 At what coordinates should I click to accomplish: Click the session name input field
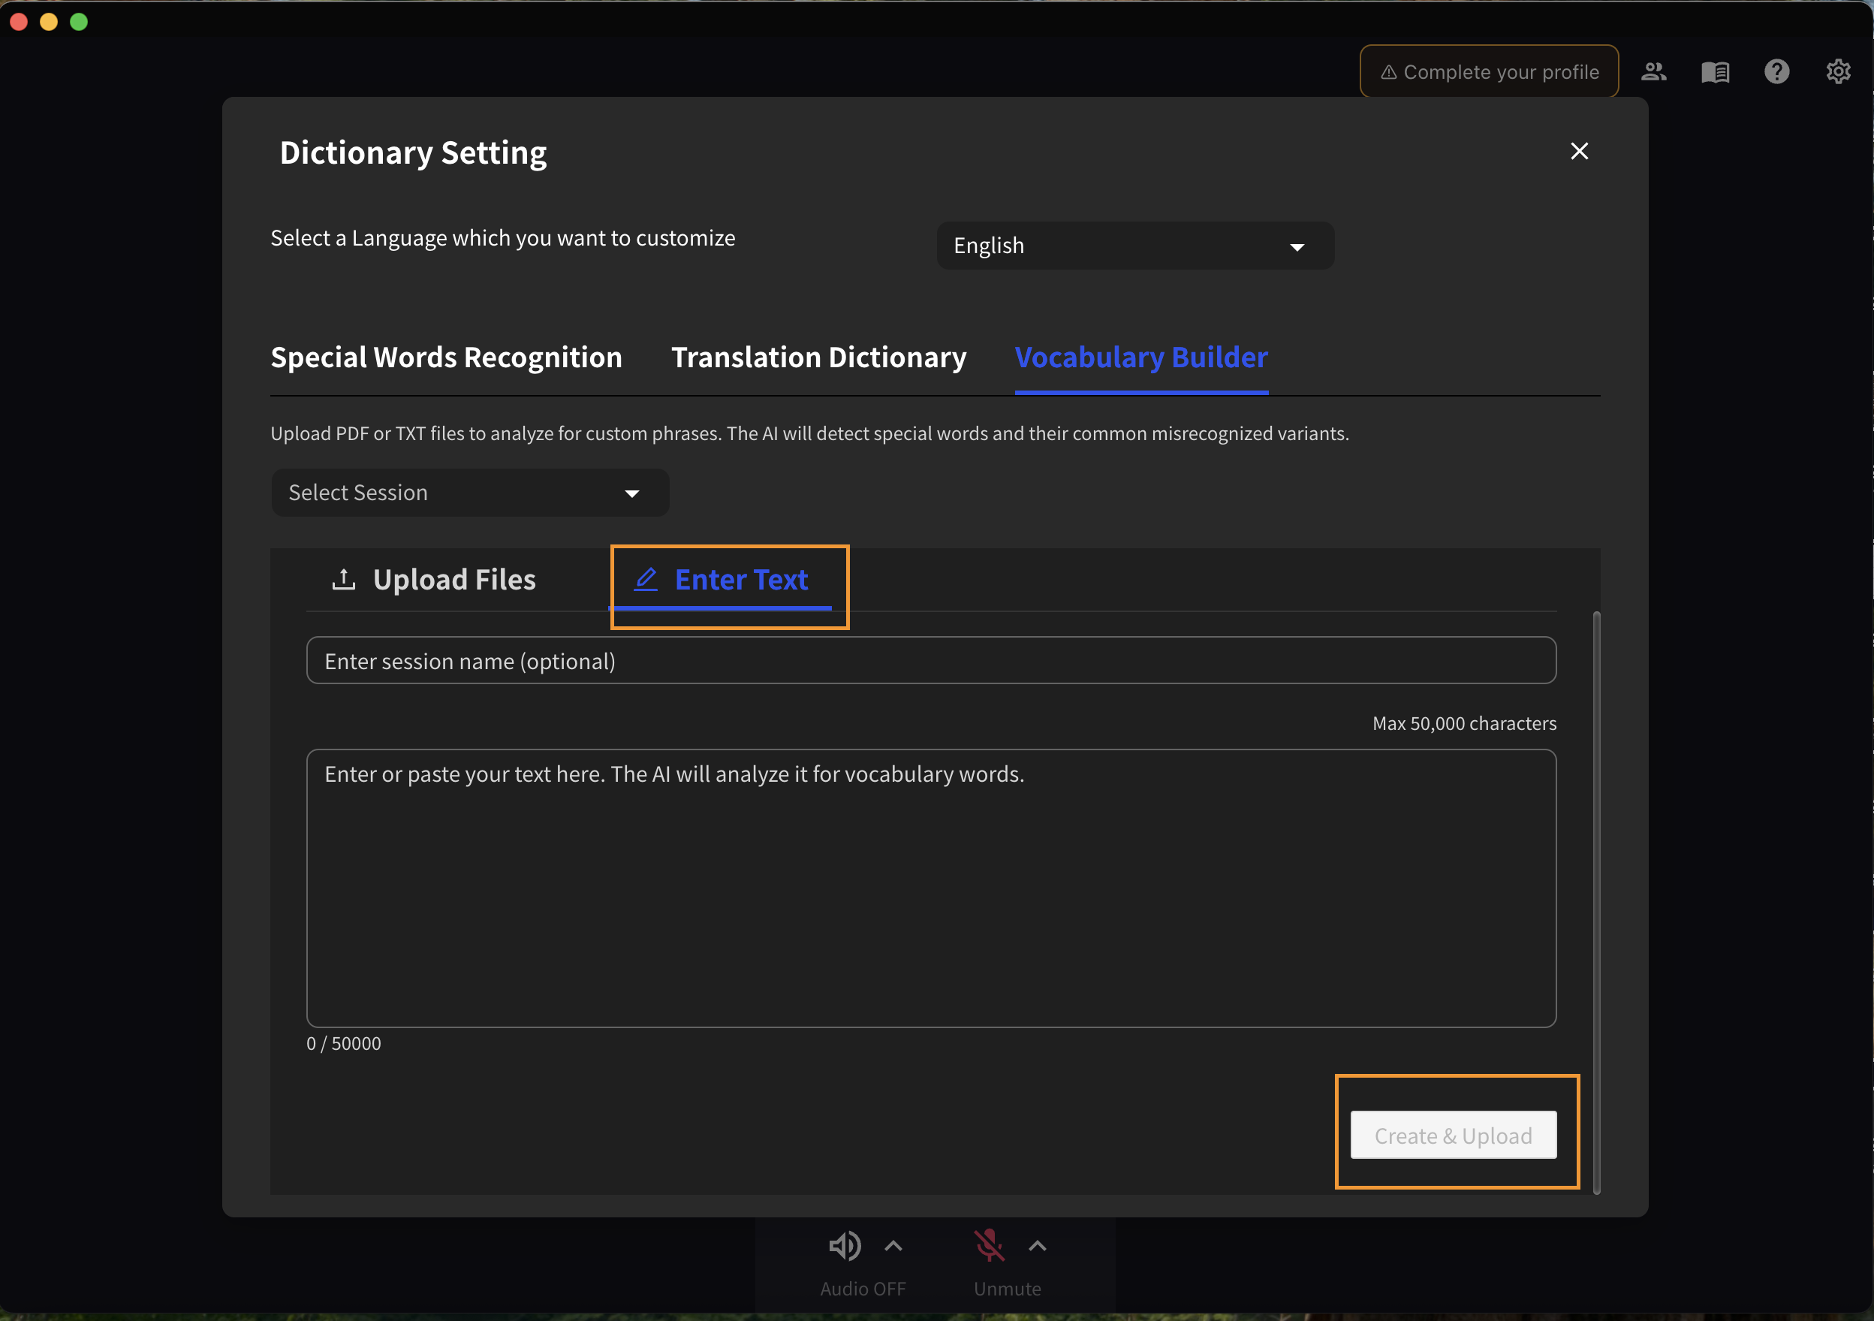[x=930, y=661]
